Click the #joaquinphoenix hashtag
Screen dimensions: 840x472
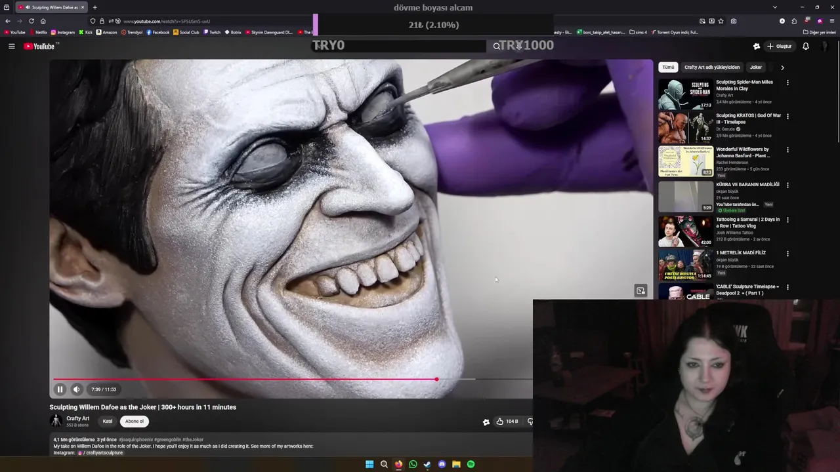[x=136, y=440]
